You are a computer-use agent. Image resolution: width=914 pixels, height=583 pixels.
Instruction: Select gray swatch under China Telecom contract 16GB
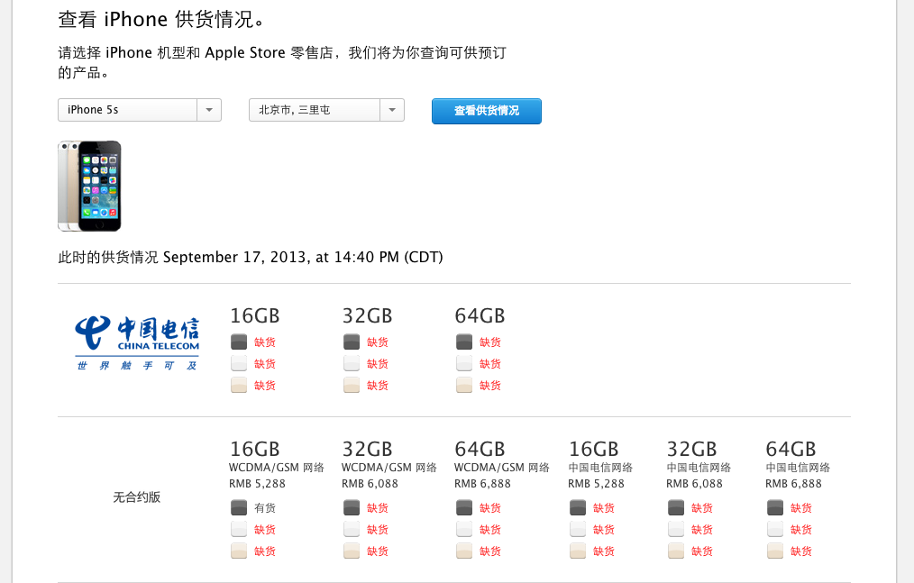pyautogui.click(x=239, y=342)
